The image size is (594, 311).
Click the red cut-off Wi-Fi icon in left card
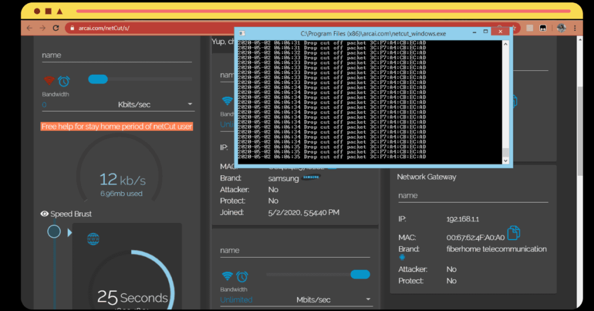(49, 81)
